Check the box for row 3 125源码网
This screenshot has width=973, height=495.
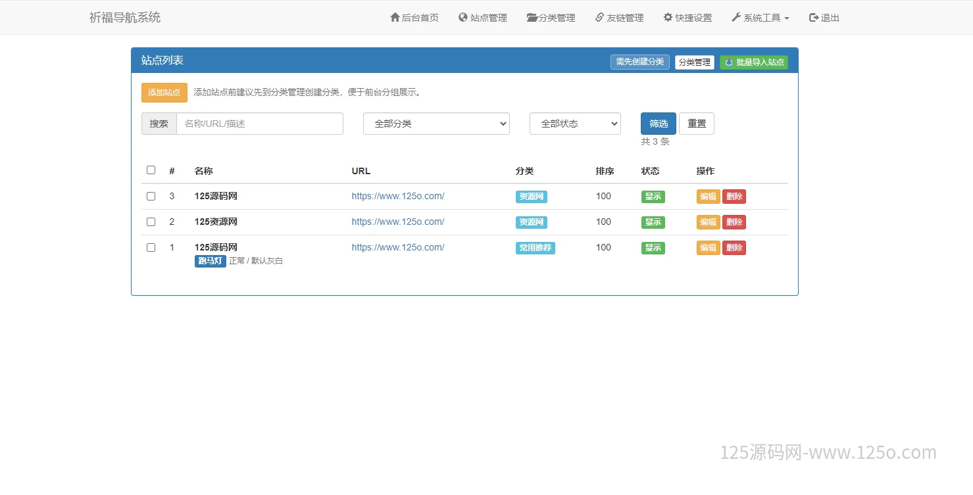151,196
